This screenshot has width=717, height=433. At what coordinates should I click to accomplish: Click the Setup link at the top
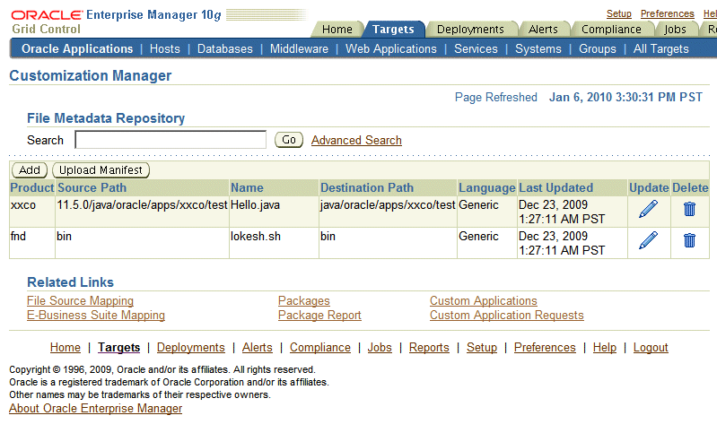click(x=619, y=13)
